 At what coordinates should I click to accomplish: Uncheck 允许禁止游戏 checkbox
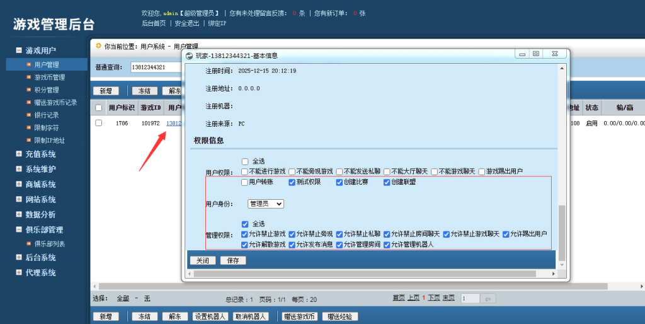coord(245,234)
